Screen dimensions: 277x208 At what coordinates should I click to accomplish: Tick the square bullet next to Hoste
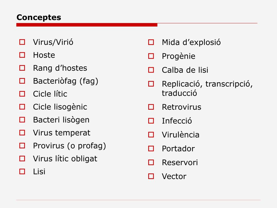[22, 55]
